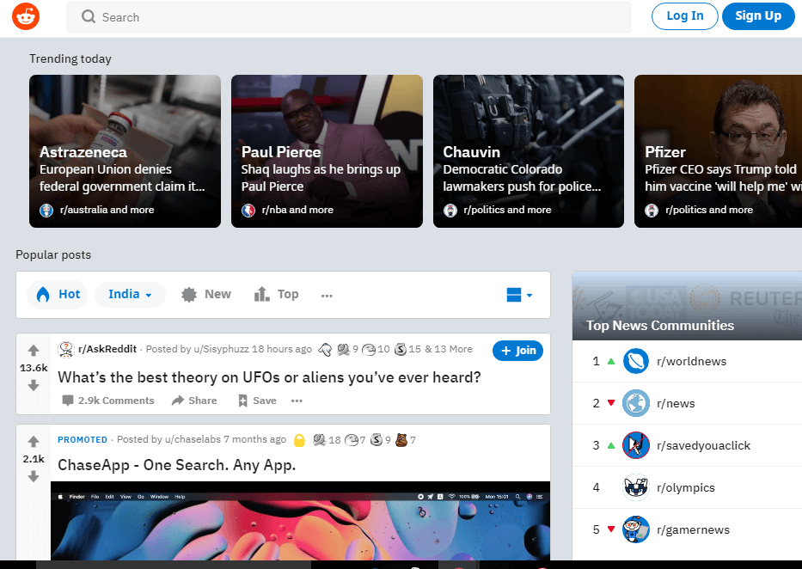The width and height of the screenshot is (802, 569).
Task: Downvote the promoted ChaseApp post
Action: [x=34, y=477]
